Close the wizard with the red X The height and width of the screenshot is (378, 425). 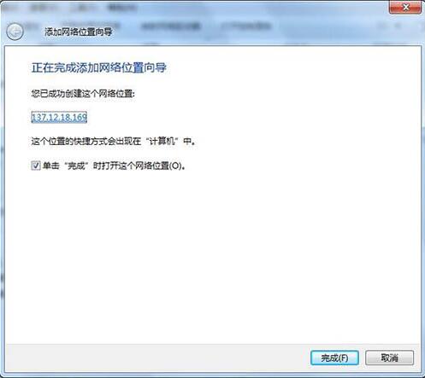pyautogui.click(x=405, y=7)
